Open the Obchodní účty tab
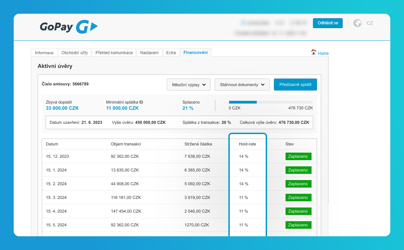404x250 pixels. [75, 52]
